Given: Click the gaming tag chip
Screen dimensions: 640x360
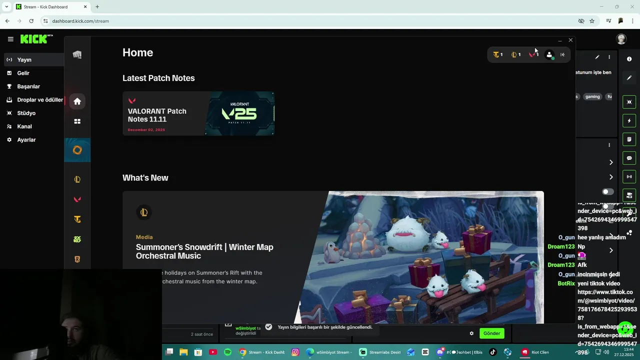Looking at the screenshot, I should pos(592,97).
